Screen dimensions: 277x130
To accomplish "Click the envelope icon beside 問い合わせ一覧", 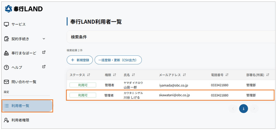I will [6, 82].
